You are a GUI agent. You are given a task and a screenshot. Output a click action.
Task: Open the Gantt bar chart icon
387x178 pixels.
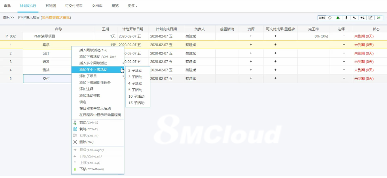point(371,18)
